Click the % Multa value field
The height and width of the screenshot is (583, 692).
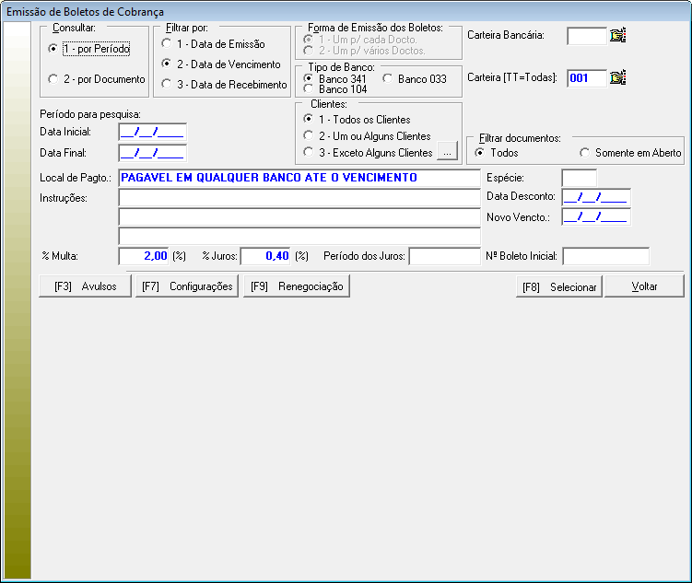(x=145, y=256)
